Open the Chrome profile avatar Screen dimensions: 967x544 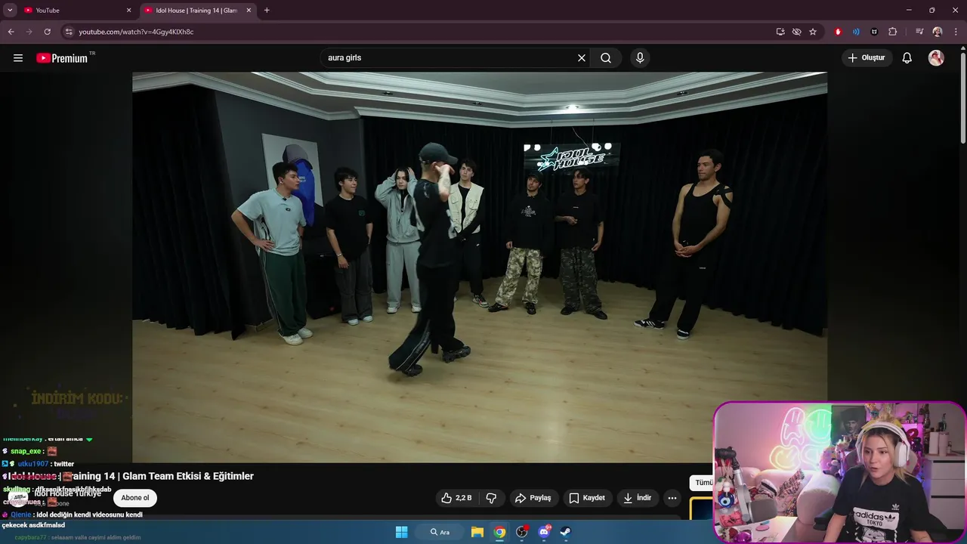point(938,32)
